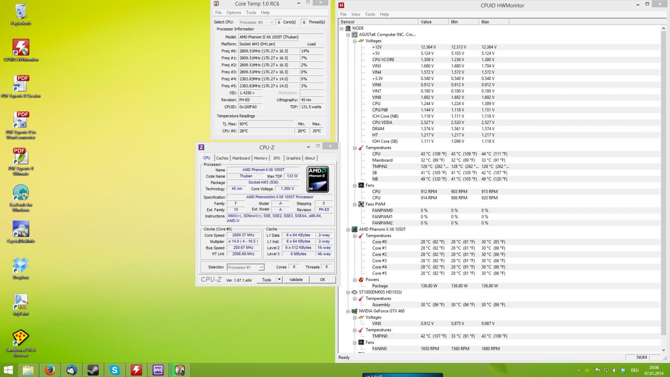Switch to Core Temp via its taskbar icon
This screenshot has height=377, width=670.
pyautogui.click(x=179, y=370)
